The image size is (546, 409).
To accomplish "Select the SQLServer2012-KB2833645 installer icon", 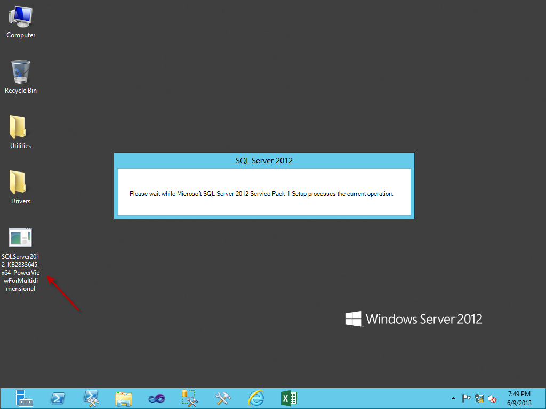I will (x=21, y=260).
